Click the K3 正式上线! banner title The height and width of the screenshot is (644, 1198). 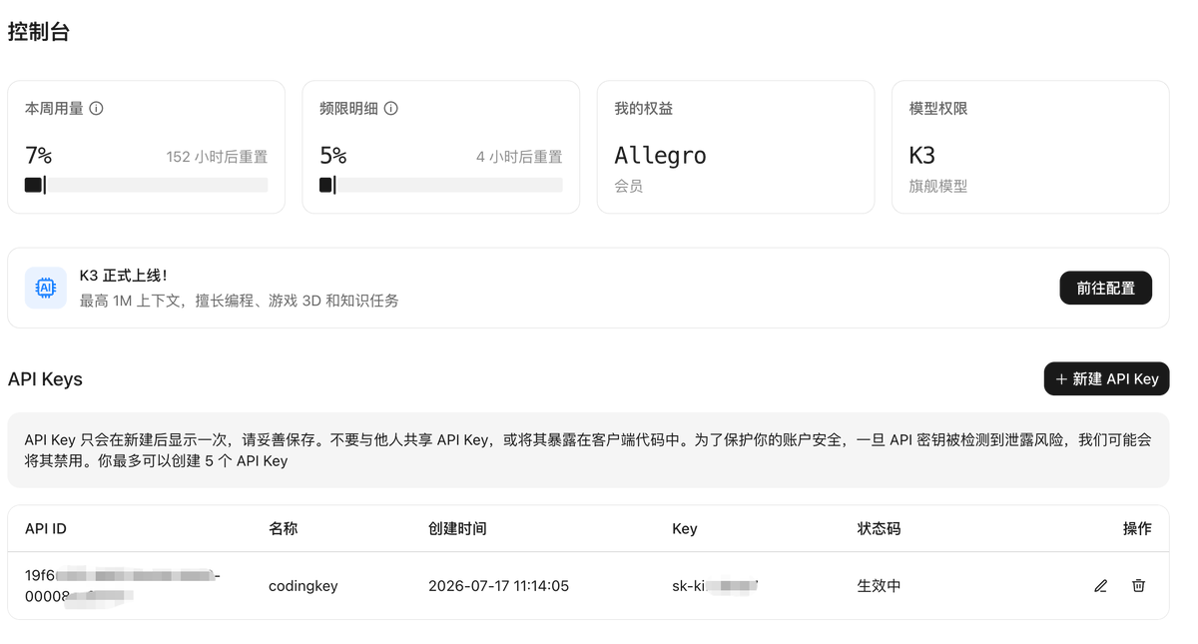coord(124,276)
